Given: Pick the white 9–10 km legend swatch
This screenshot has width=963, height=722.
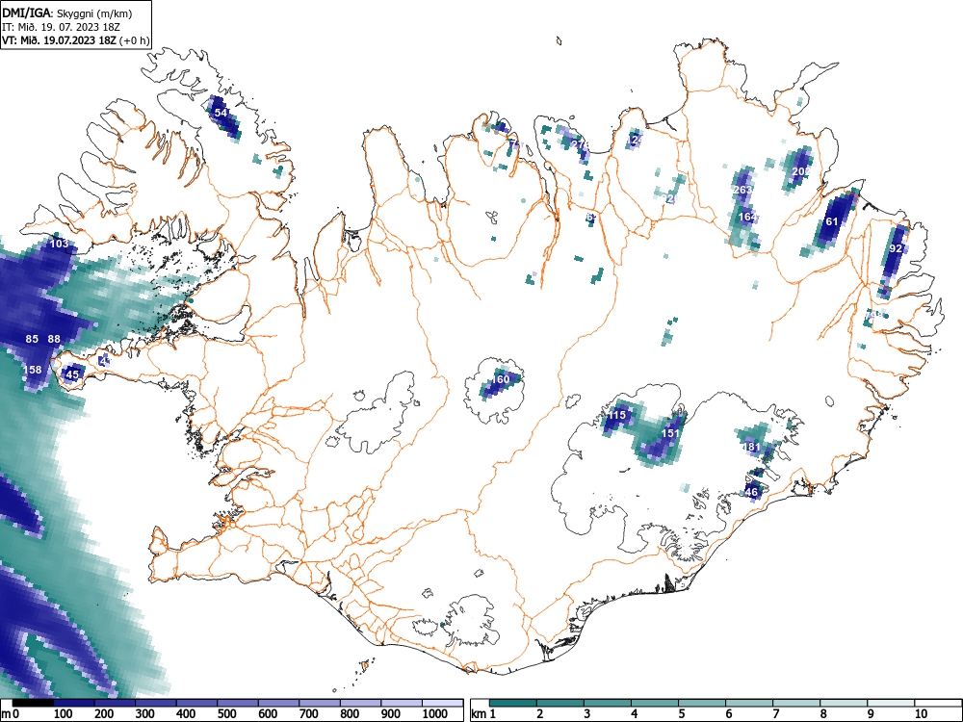Looking at the screenshot, I should (x=891, y=703).
